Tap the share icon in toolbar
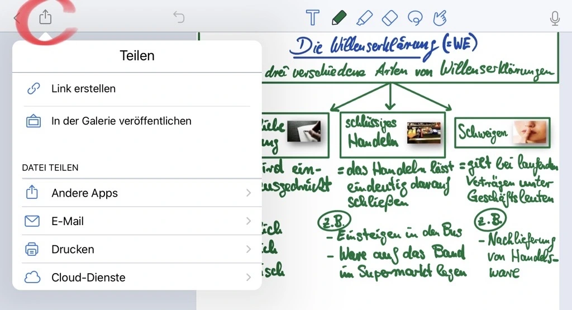 coord(45,17)
